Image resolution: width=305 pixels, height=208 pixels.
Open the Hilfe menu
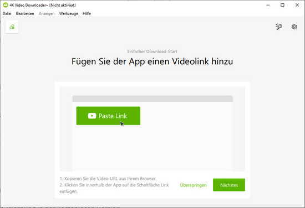pos(87,13)
